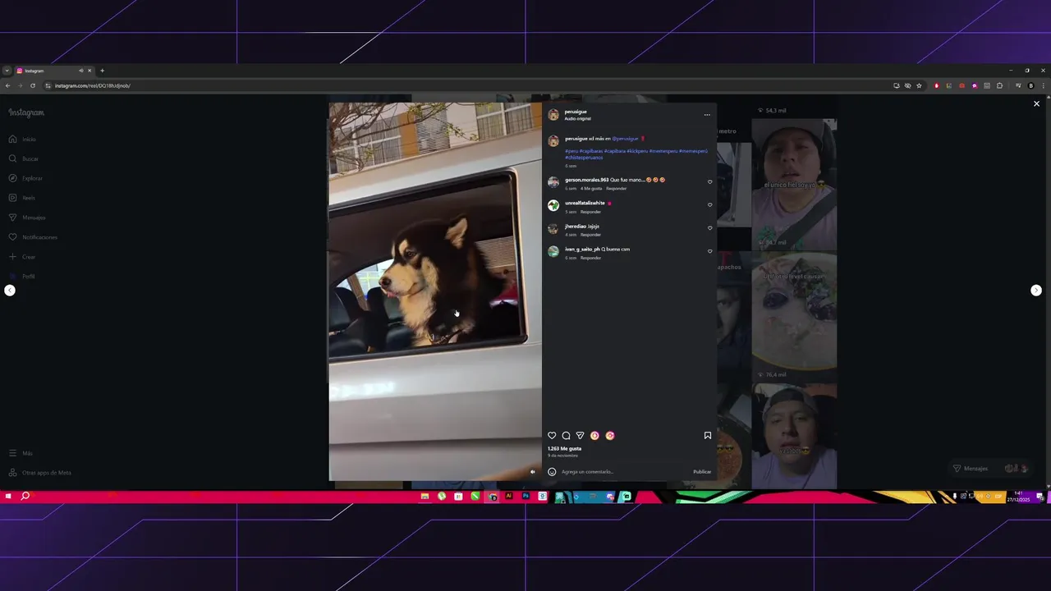The width and height of the screenshot is (1051, 591).
Task: Go back in the browser
Action: tap(7, 85)
